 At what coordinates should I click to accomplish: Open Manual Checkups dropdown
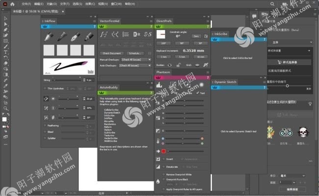pyautogui.click(x=136, y=59)
